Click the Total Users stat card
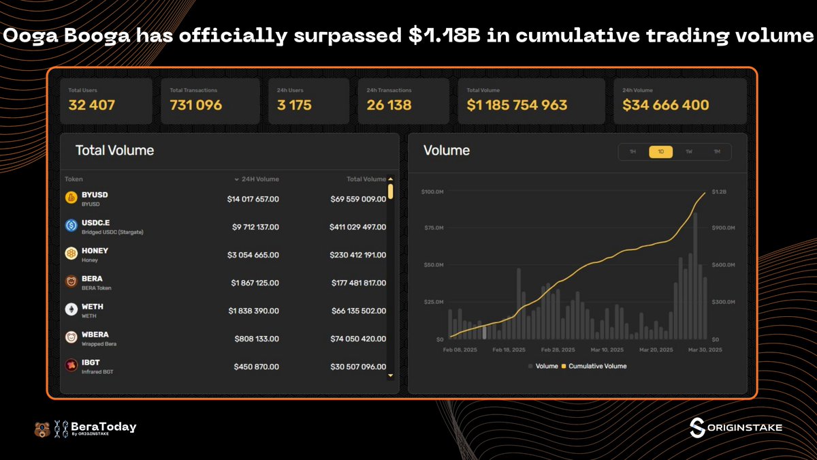Image resolution: width=817 pixels, height=460 pixels. 106,100
